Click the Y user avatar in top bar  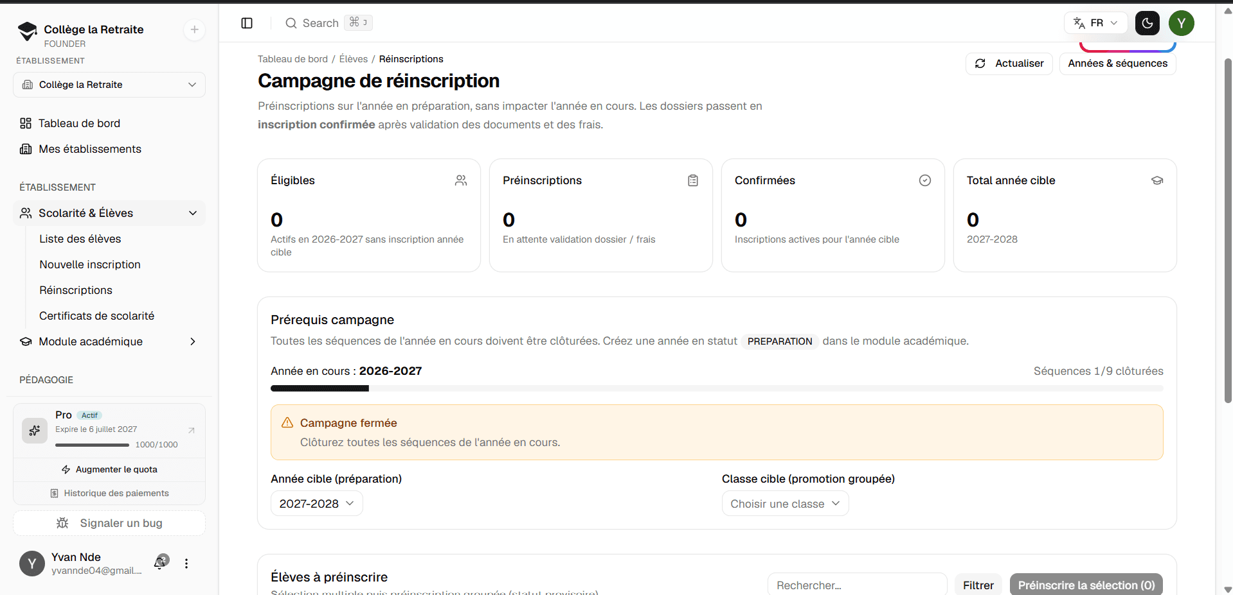coord(1182,23)
